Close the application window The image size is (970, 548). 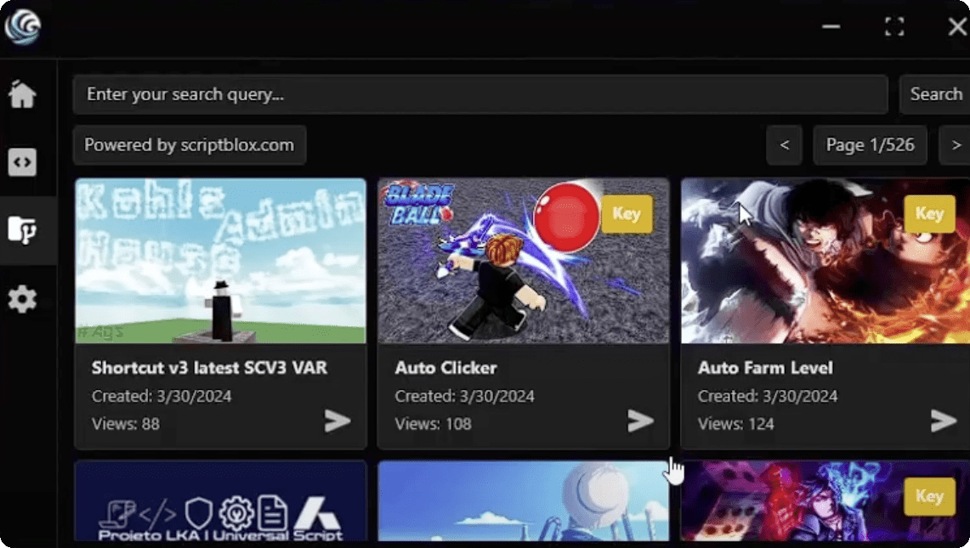tap(957, 26)
